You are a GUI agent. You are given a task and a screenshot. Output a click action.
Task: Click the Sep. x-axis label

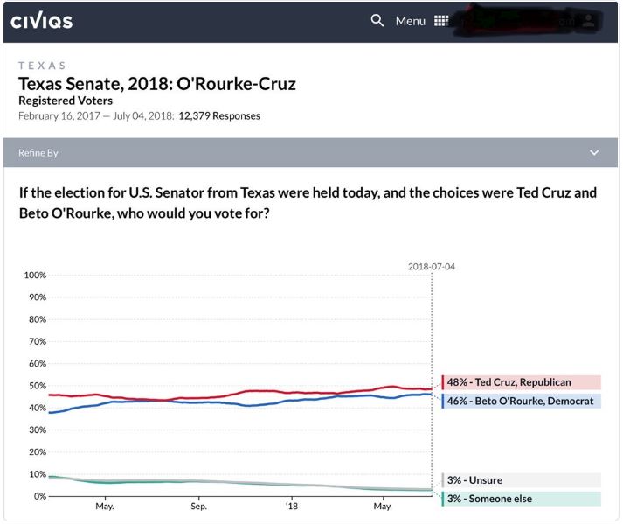tap(198, 507)
